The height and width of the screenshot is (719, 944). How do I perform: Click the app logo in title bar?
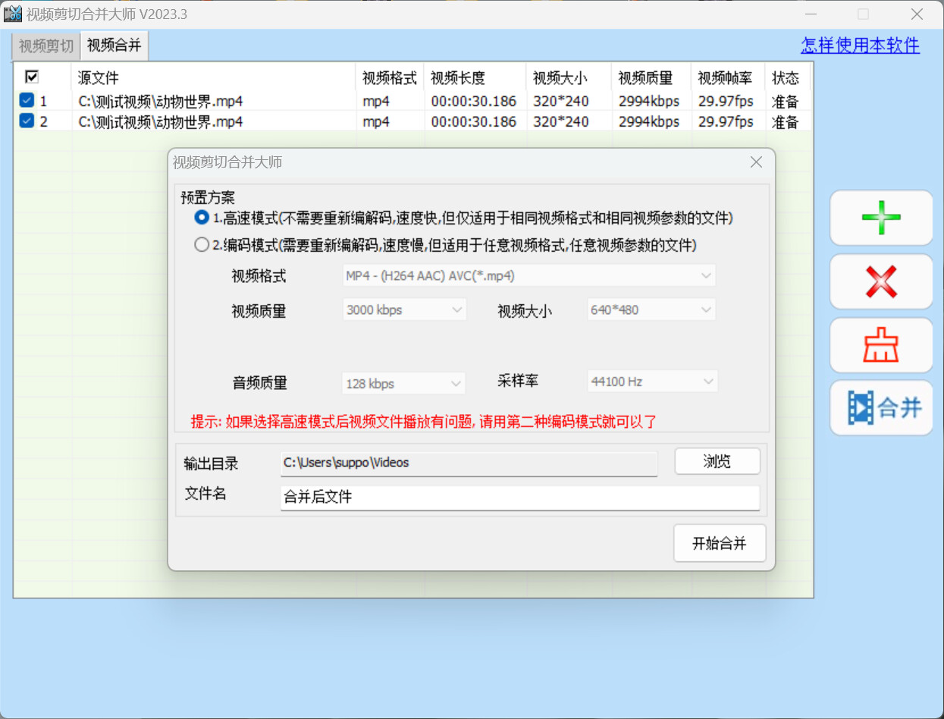(12, 14)
